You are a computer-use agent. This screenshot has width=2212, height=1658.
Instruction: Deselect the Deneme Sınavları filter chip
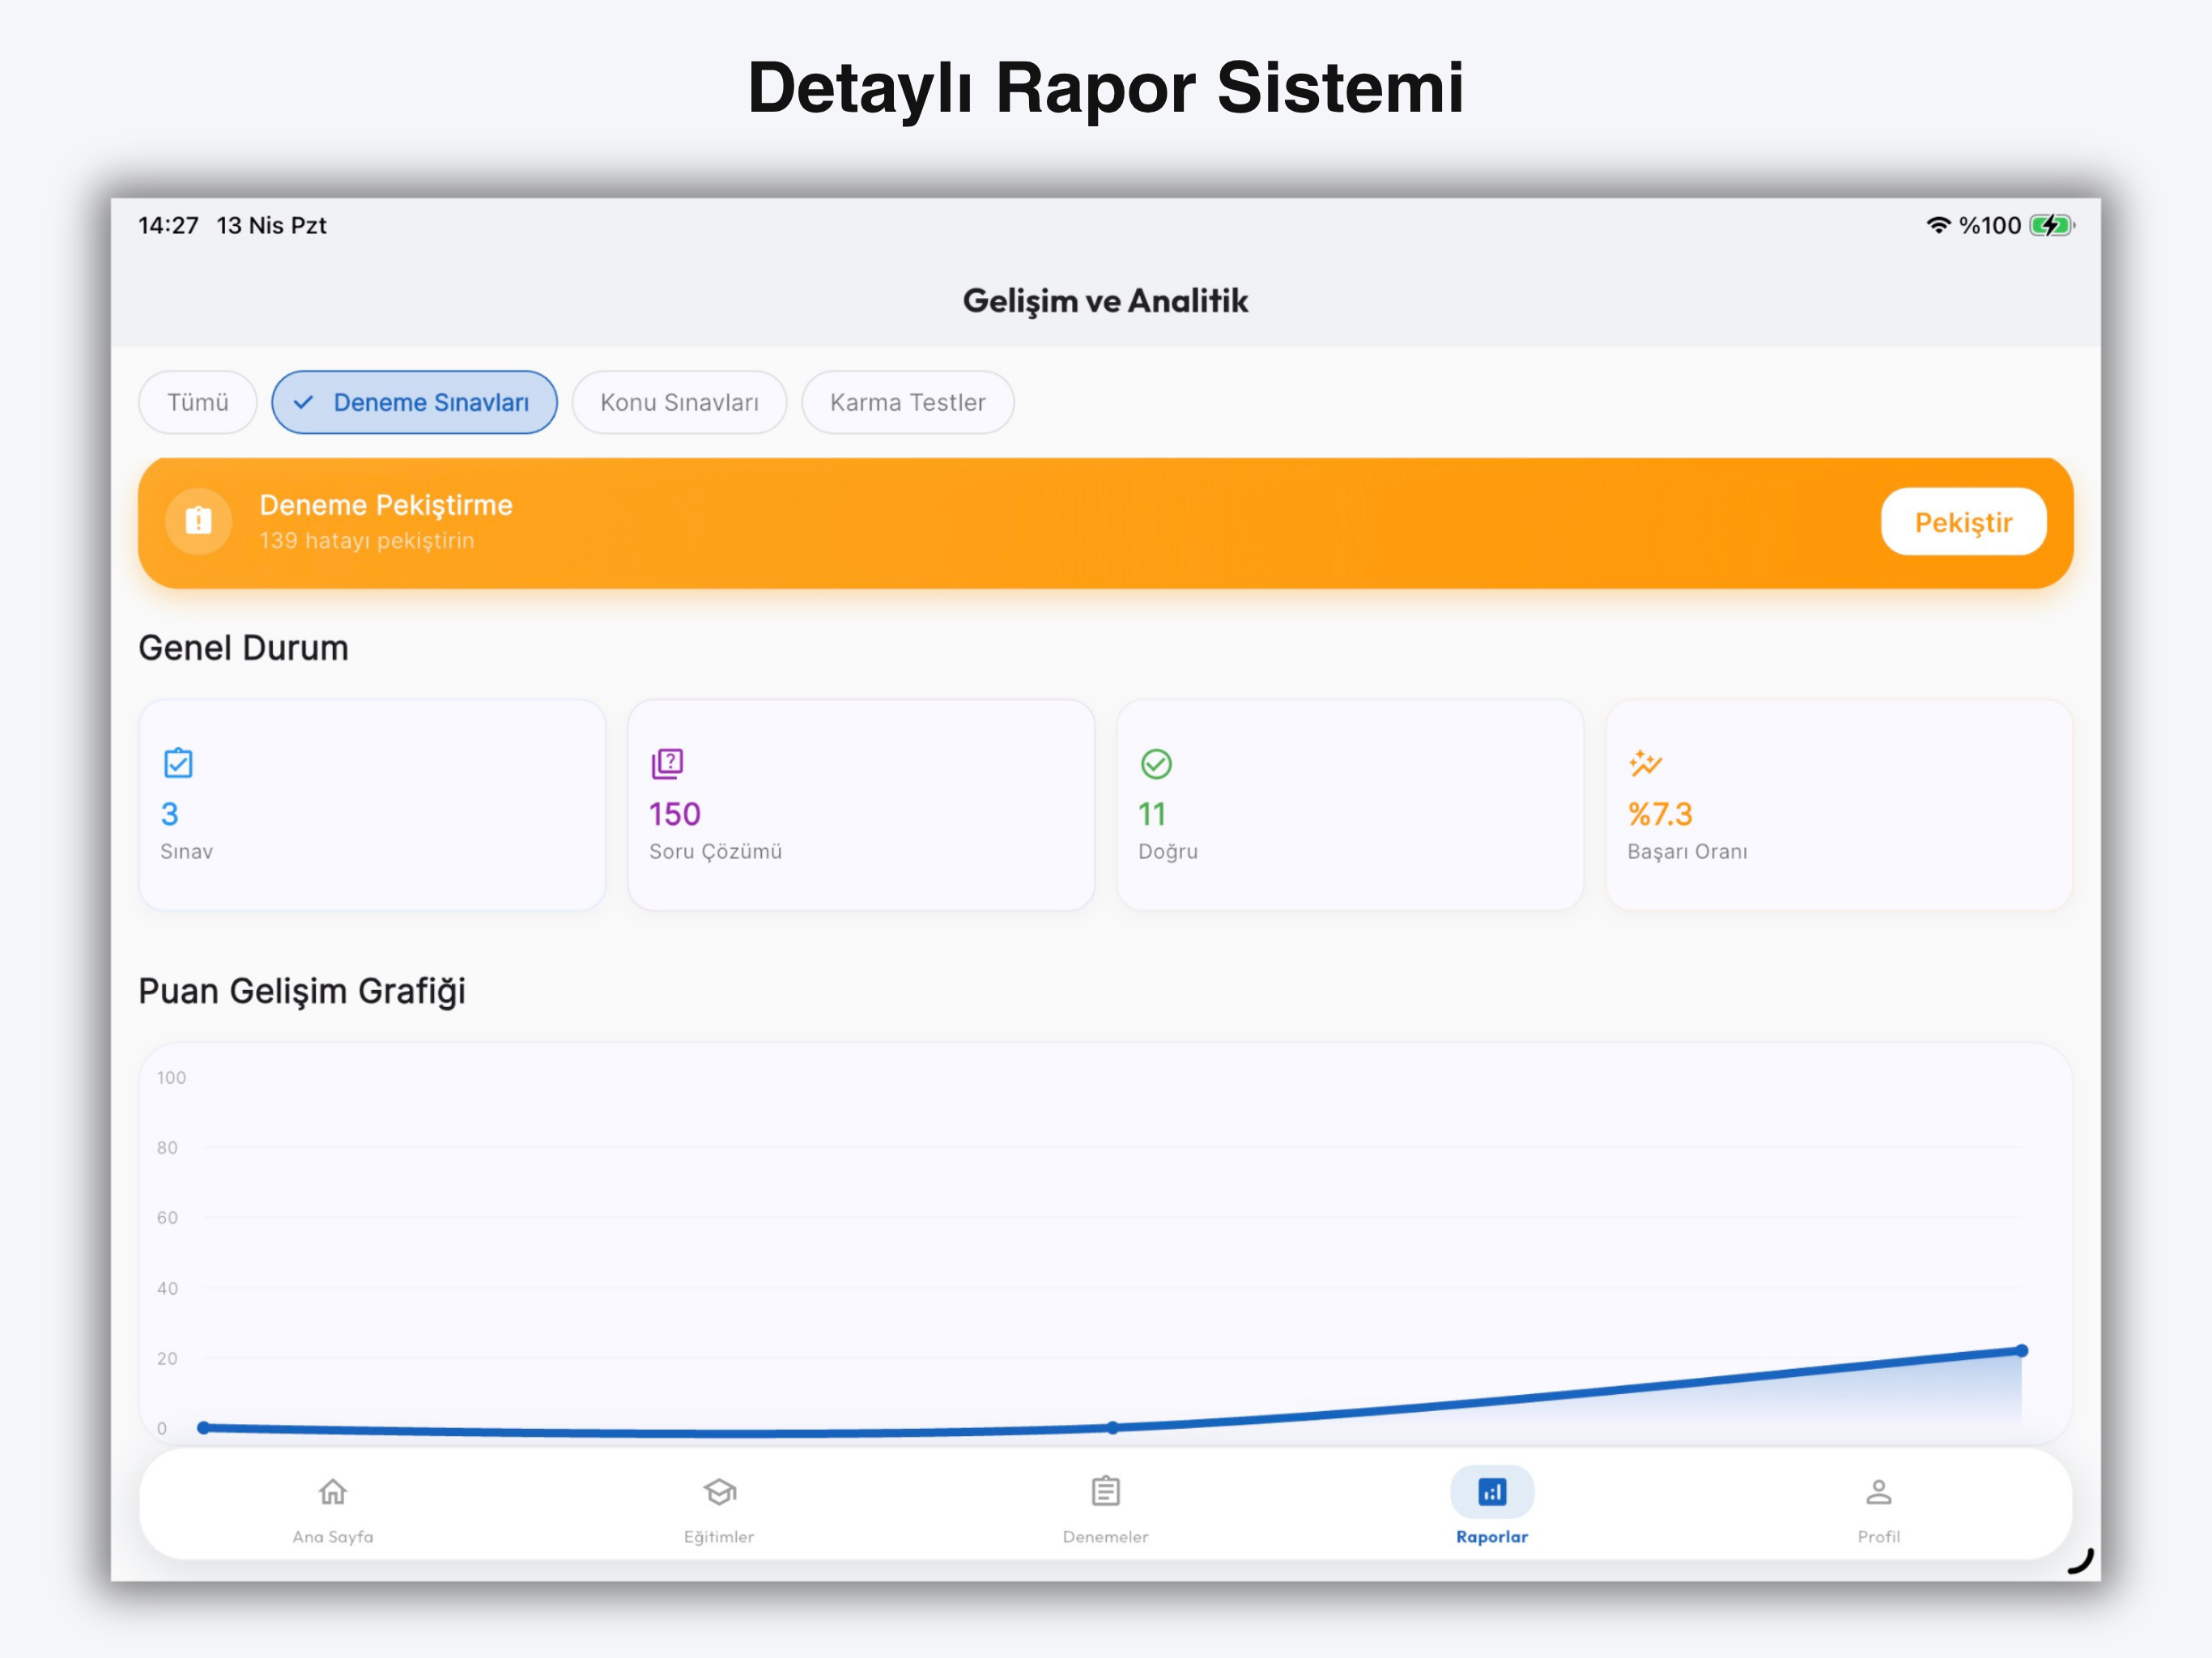pyautogui.click(x=414, y=402)
